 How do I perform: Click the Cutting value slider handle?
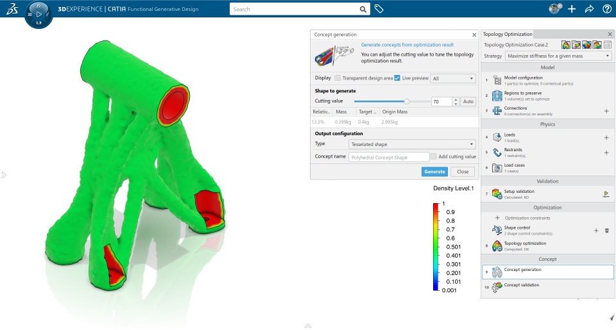coord(407,101)
